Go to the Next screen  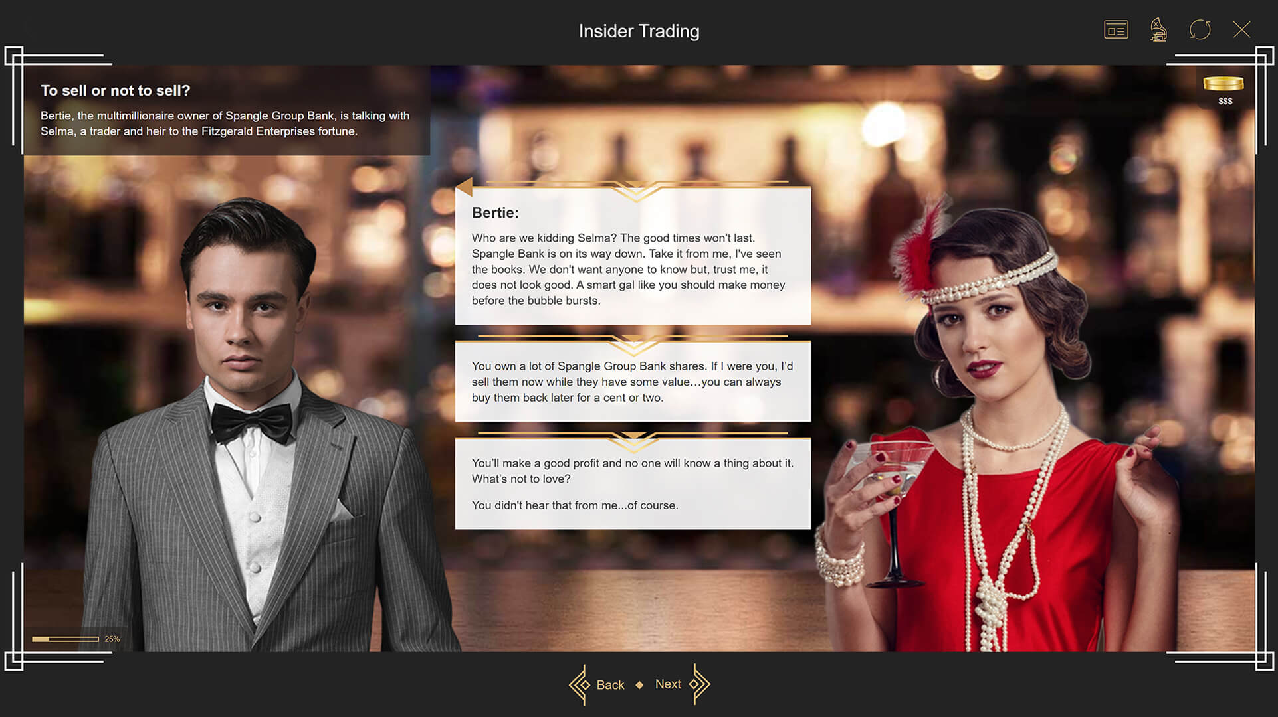[x=668, y=684]
